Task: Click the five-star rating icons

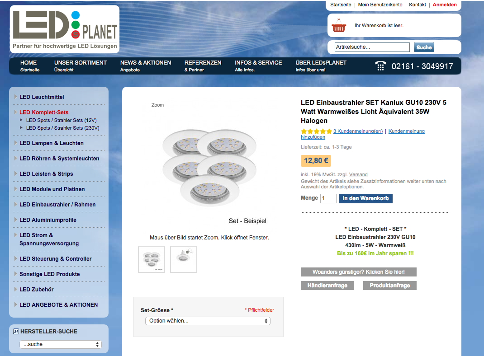Action: pyautogui.click(x=316, y=131)
